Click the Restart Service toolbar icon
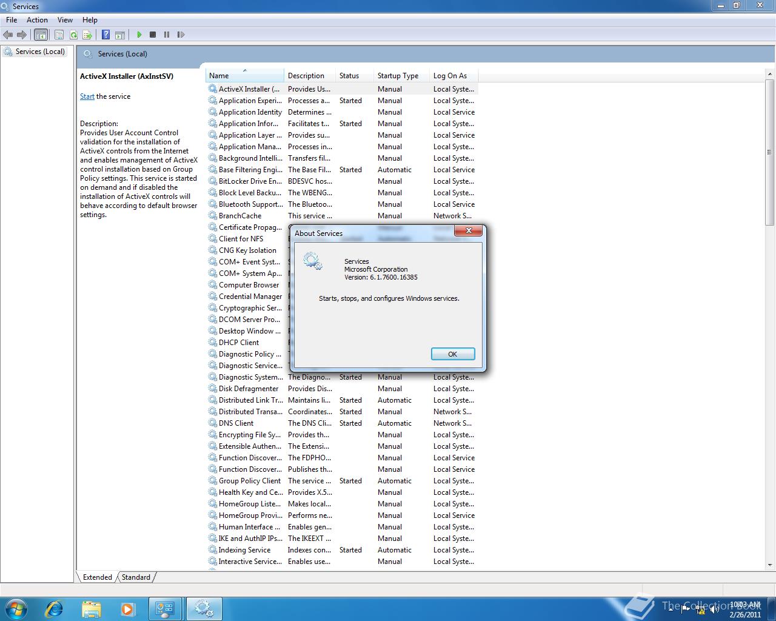 (181, 35)
